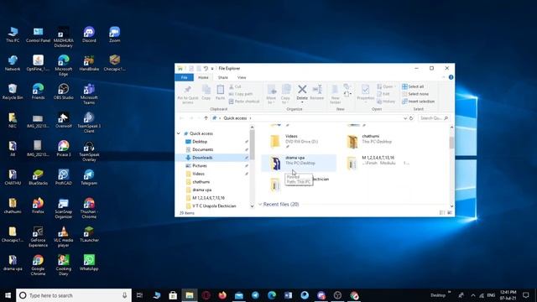Click the Properties icon in the ribbon
This screenshot has width=537, height=302.
[366, 90]
